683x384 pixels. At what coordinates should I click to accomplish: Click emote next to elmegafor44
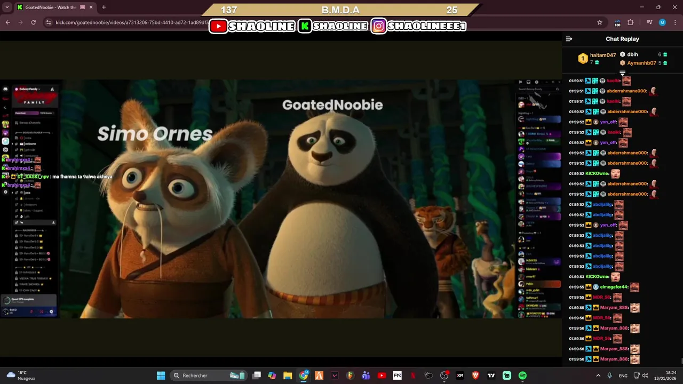pyautogui.click(x=634, y=287)
